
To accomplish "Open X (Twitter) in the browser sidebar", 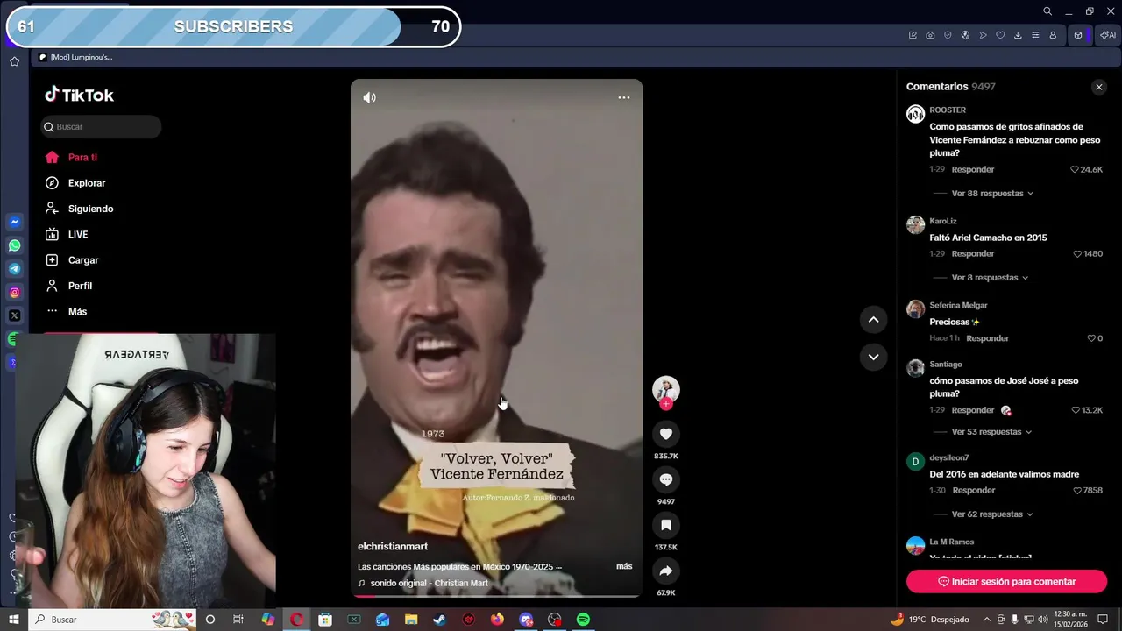I will pos(14,315).
